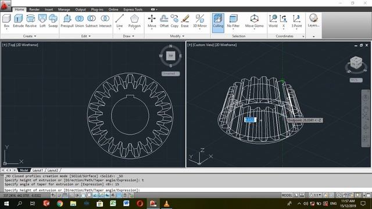Toggle the Culling selection option
This screenshot has width=372, height=209.
[x=218, y=23]
